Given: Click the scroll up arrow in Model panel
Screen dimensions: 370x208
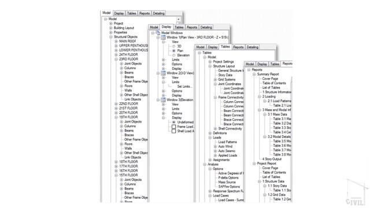Looking at the screenshot, I should [x=179, y=19].
